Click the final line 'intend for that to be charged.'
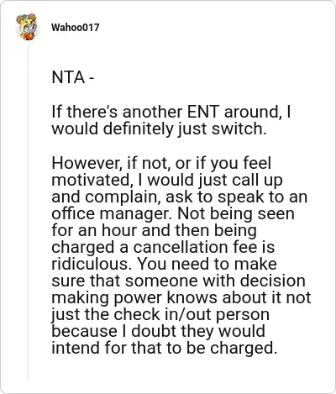The width and height of the screenshot is (336, 394). click(x=165, y=348)
